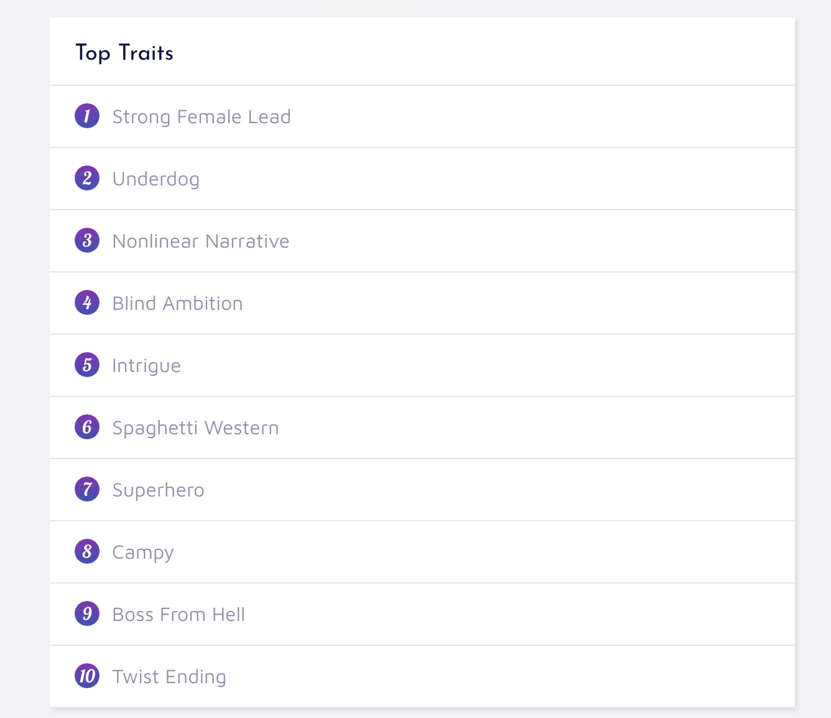Open the Spaghetti Western trait
Screen dimensions: 831x718
195,428
